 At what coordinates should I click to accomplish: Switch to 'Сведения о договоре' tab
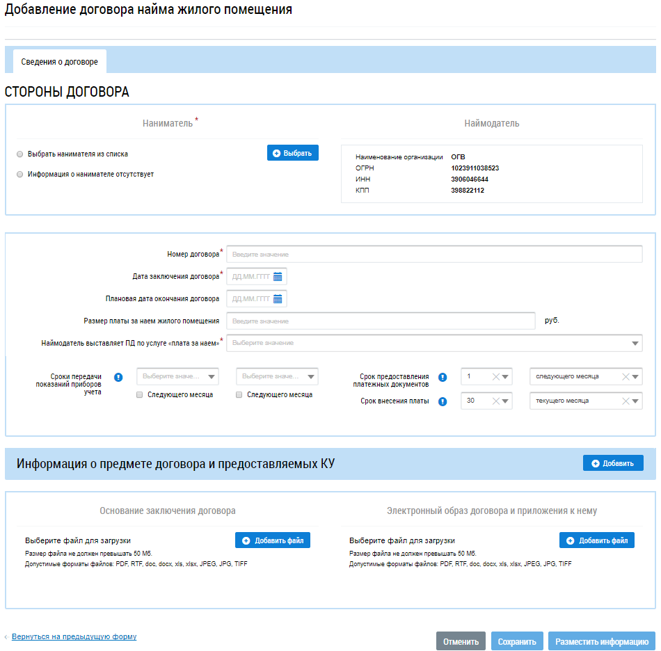click(60, 62)
